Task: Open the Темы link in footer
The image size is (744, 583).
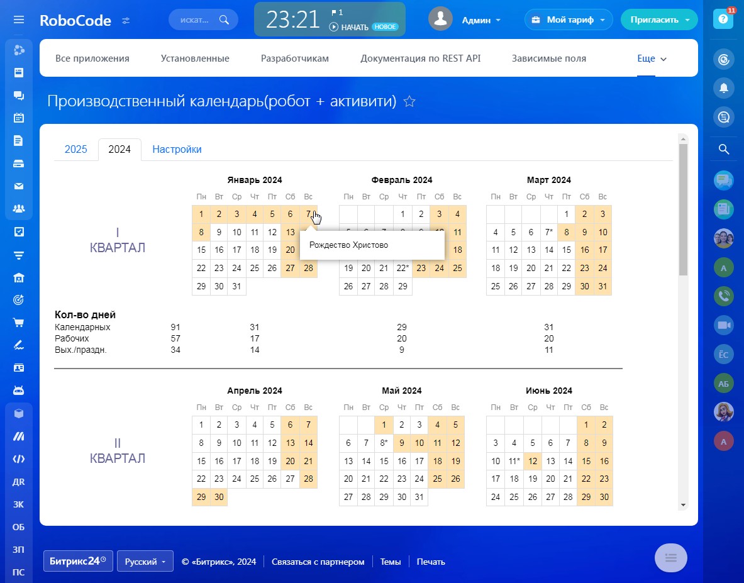Action: [x=391, y=562]
